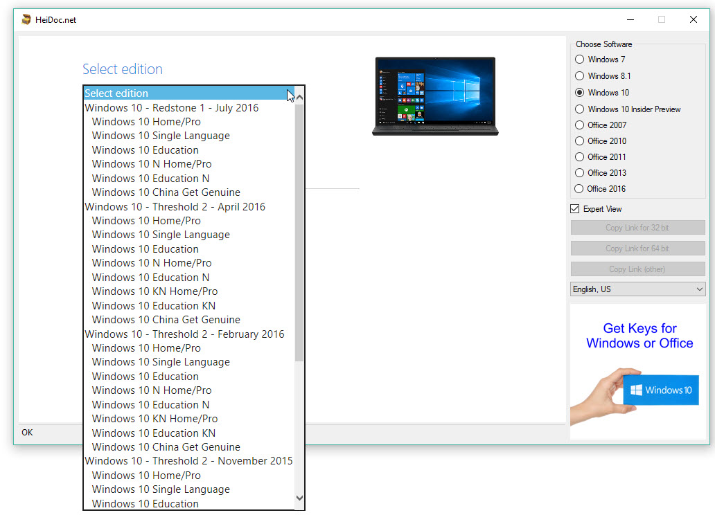This screenshot has width=715, height=515.
Task: Click Copy Link for 32 bit button
Action: [637, 228]
